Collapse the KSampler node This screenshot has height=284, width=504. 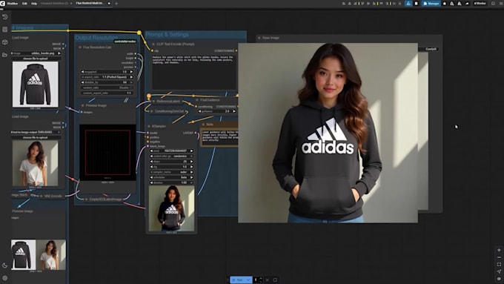click(149, 126)
